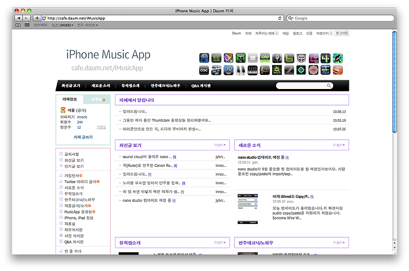409x271 pixels.
Task: Open the gold treble clef app icon
Action: (x=265, y=70)
